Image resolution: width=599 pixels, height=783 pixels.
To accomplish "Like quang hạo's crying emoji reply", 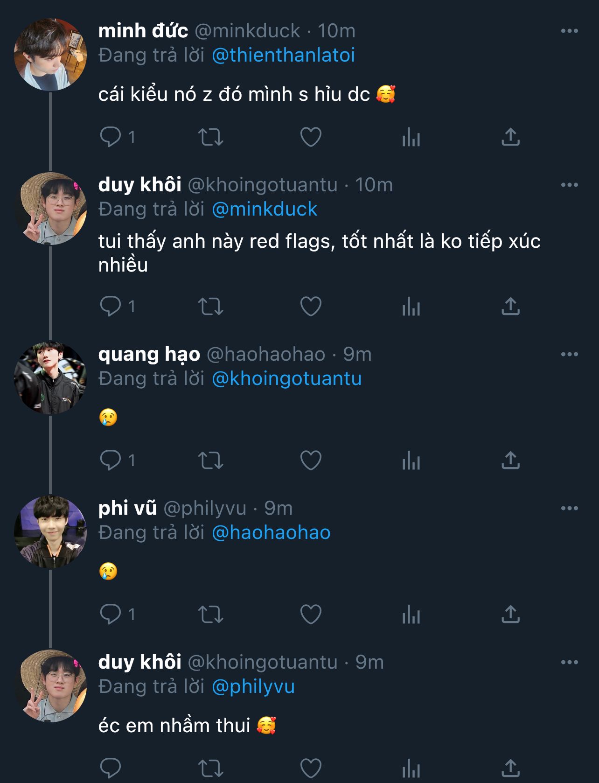I will coord(311,461).
